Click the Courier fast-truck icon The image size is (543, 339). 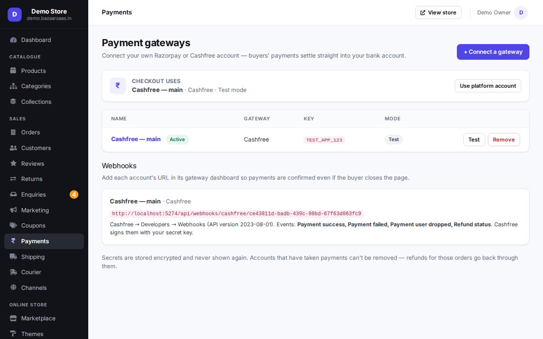click(13, 272)
